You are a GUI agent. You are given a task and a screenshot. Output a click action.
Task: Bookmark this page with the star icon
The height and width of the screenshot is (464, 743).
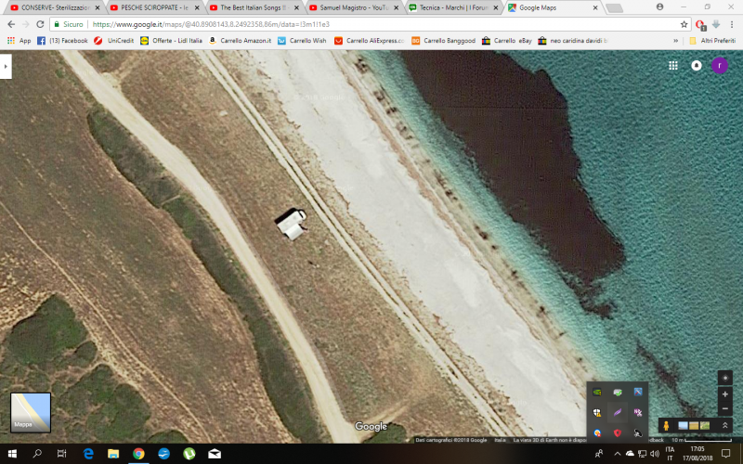click(x=684, y=24)
